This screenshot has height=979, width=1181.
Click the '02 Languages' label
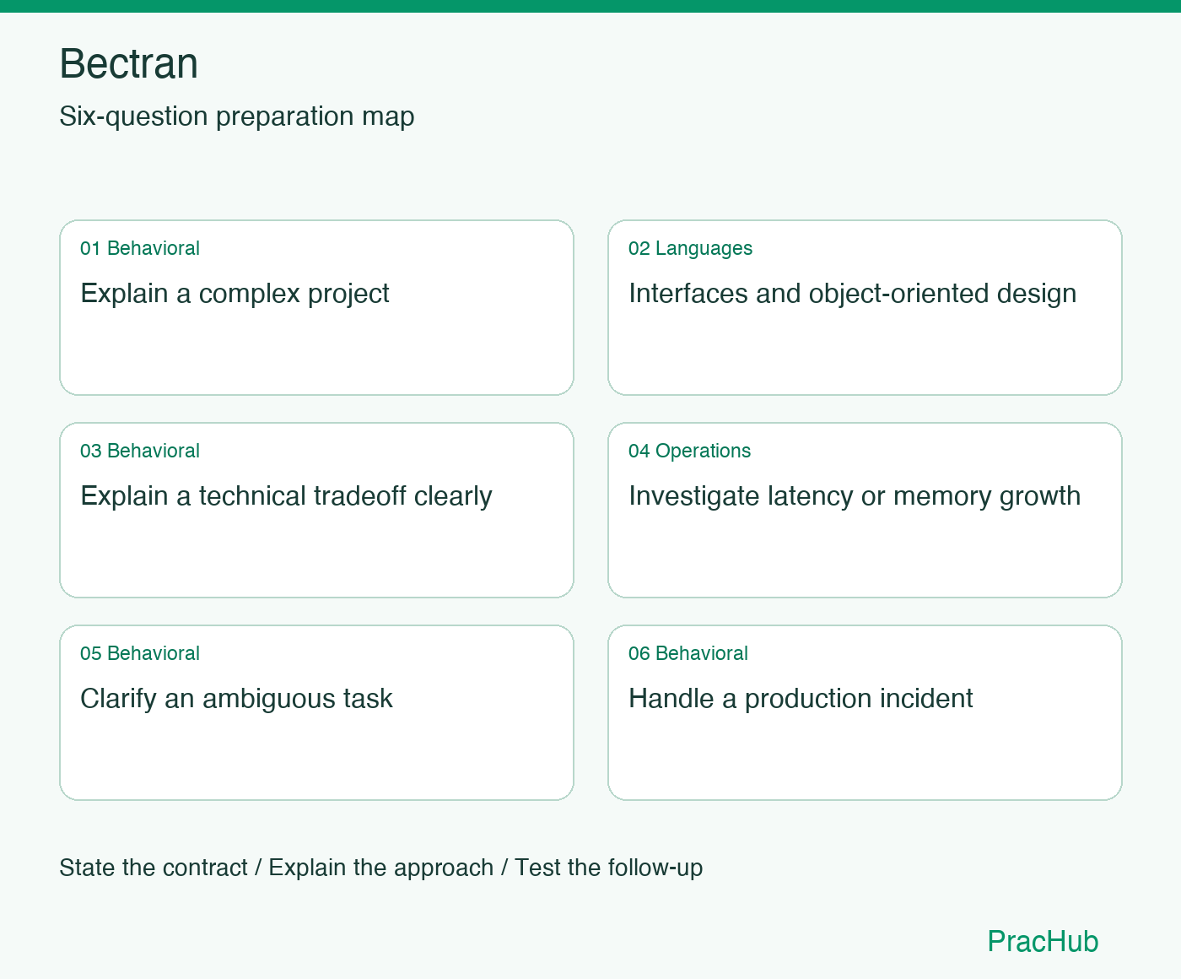click(x=690, y=248)
